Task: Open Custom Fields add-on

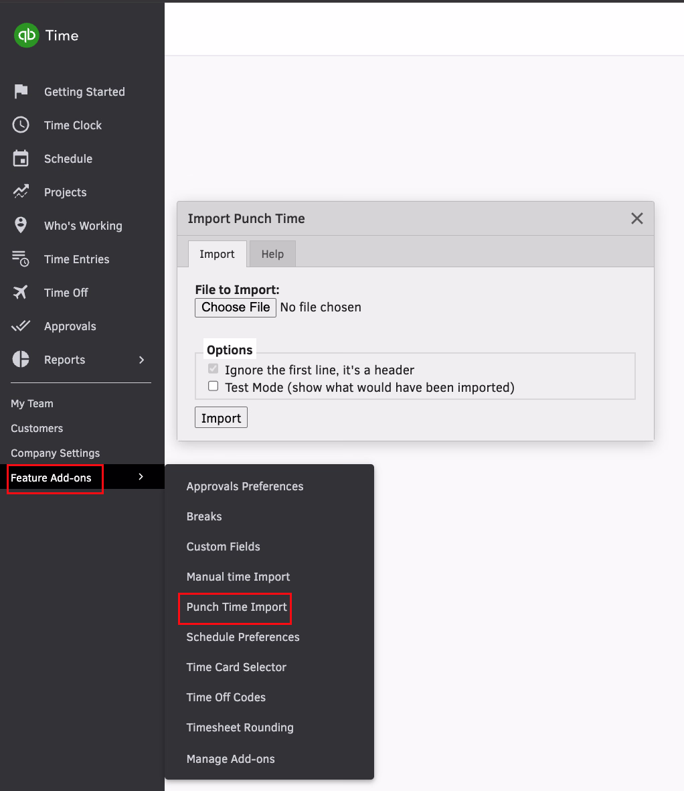Action: [224, 547]
